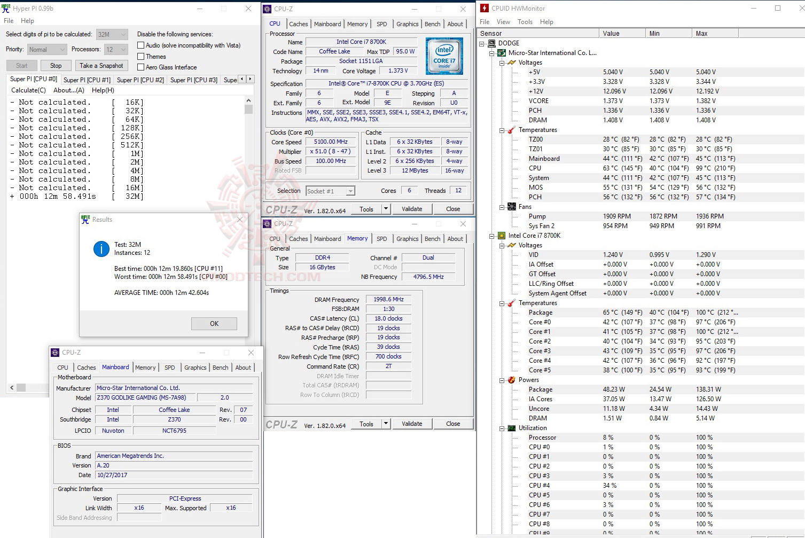Click the Intel Core i7 8700K sensor icon in HWMonitor
805x538 pixels.
[x=501, y=235]
